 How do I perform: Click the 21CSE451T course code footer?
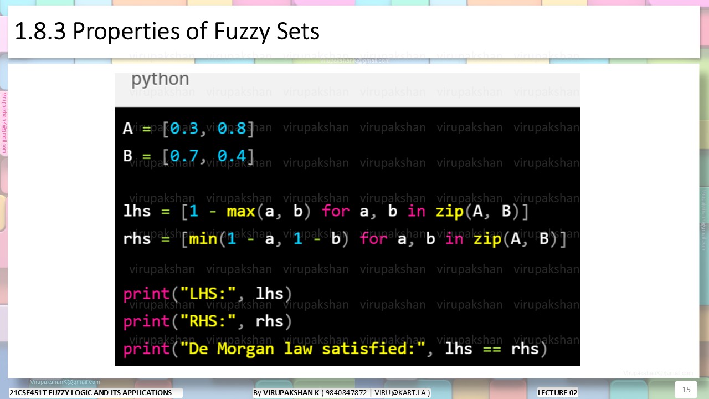tap(91, 393)
